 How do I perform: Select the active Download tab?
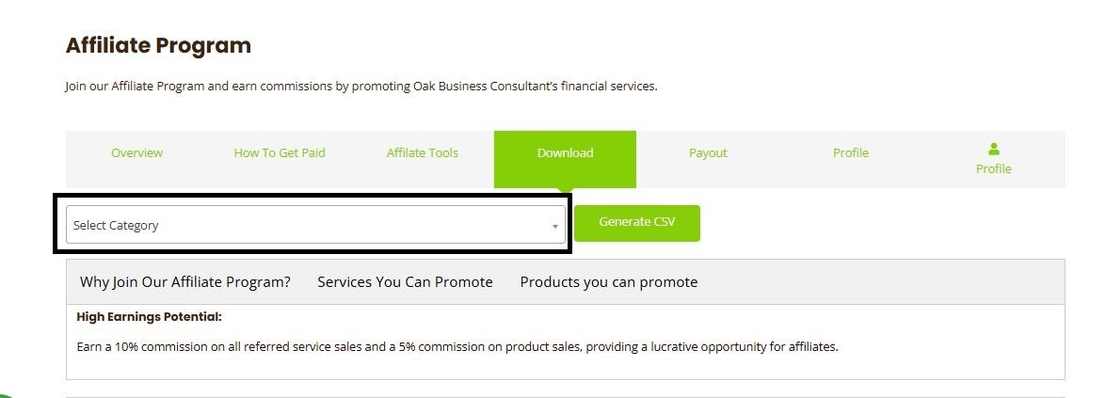[x=565, y=153]
